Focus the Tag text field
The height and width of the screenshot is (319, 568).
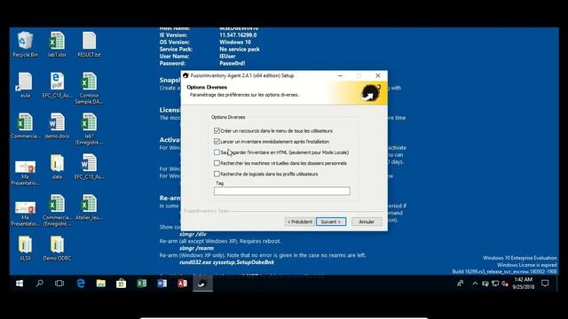pos(282,191)
